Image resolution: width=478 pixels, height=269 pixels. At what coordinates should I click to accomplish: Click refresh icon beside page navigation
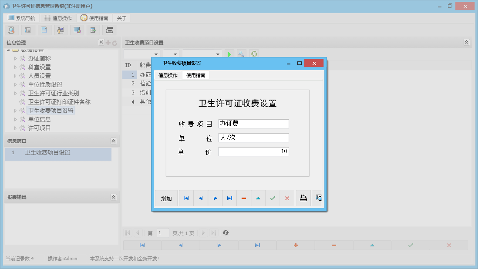click(226, 233)
